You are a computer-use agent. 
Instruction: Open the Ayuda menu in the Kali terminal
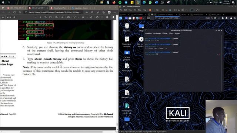point(178,34)
